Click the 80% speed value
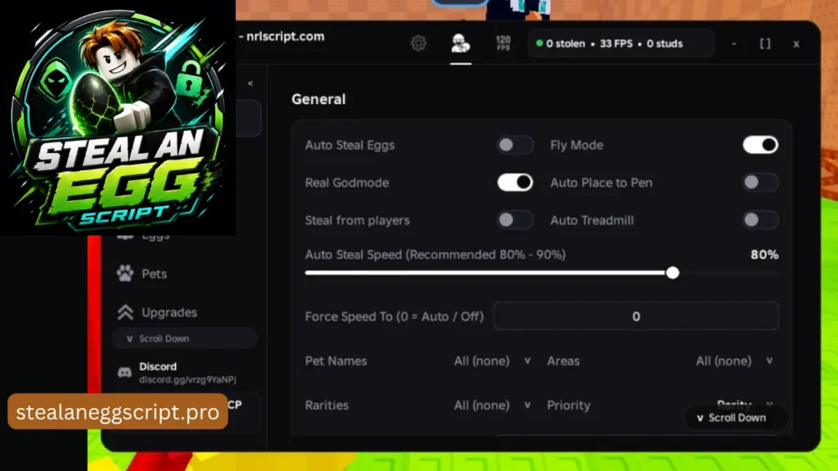This screenshot has width=838, height=471. 764,255
